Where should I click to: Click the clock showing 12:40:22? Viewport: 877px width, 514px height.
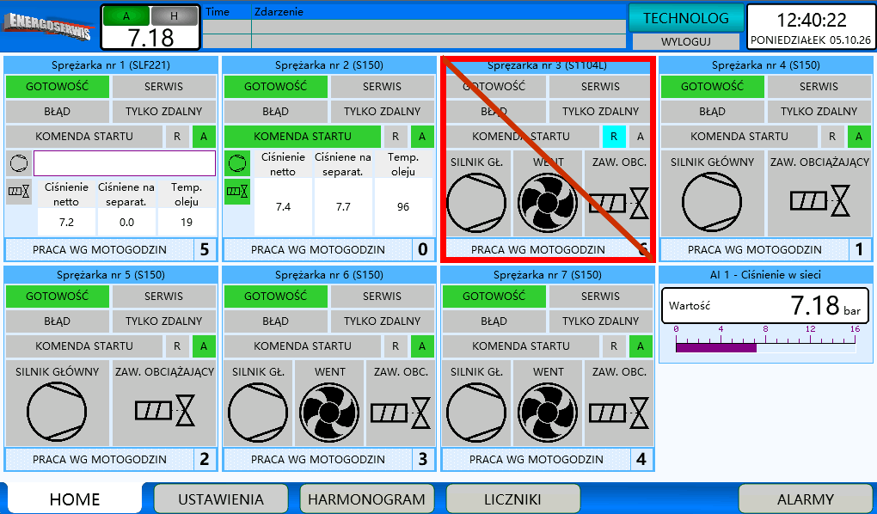(x=812, y=20)
